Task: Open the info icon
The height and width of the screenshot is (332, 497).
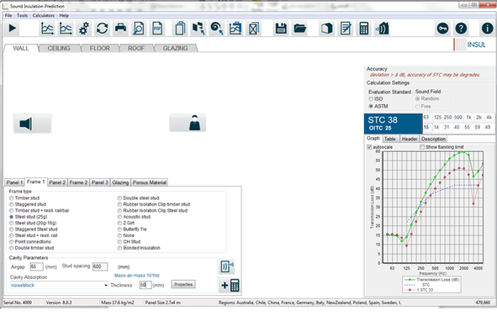Action: (x=487, y=29)
